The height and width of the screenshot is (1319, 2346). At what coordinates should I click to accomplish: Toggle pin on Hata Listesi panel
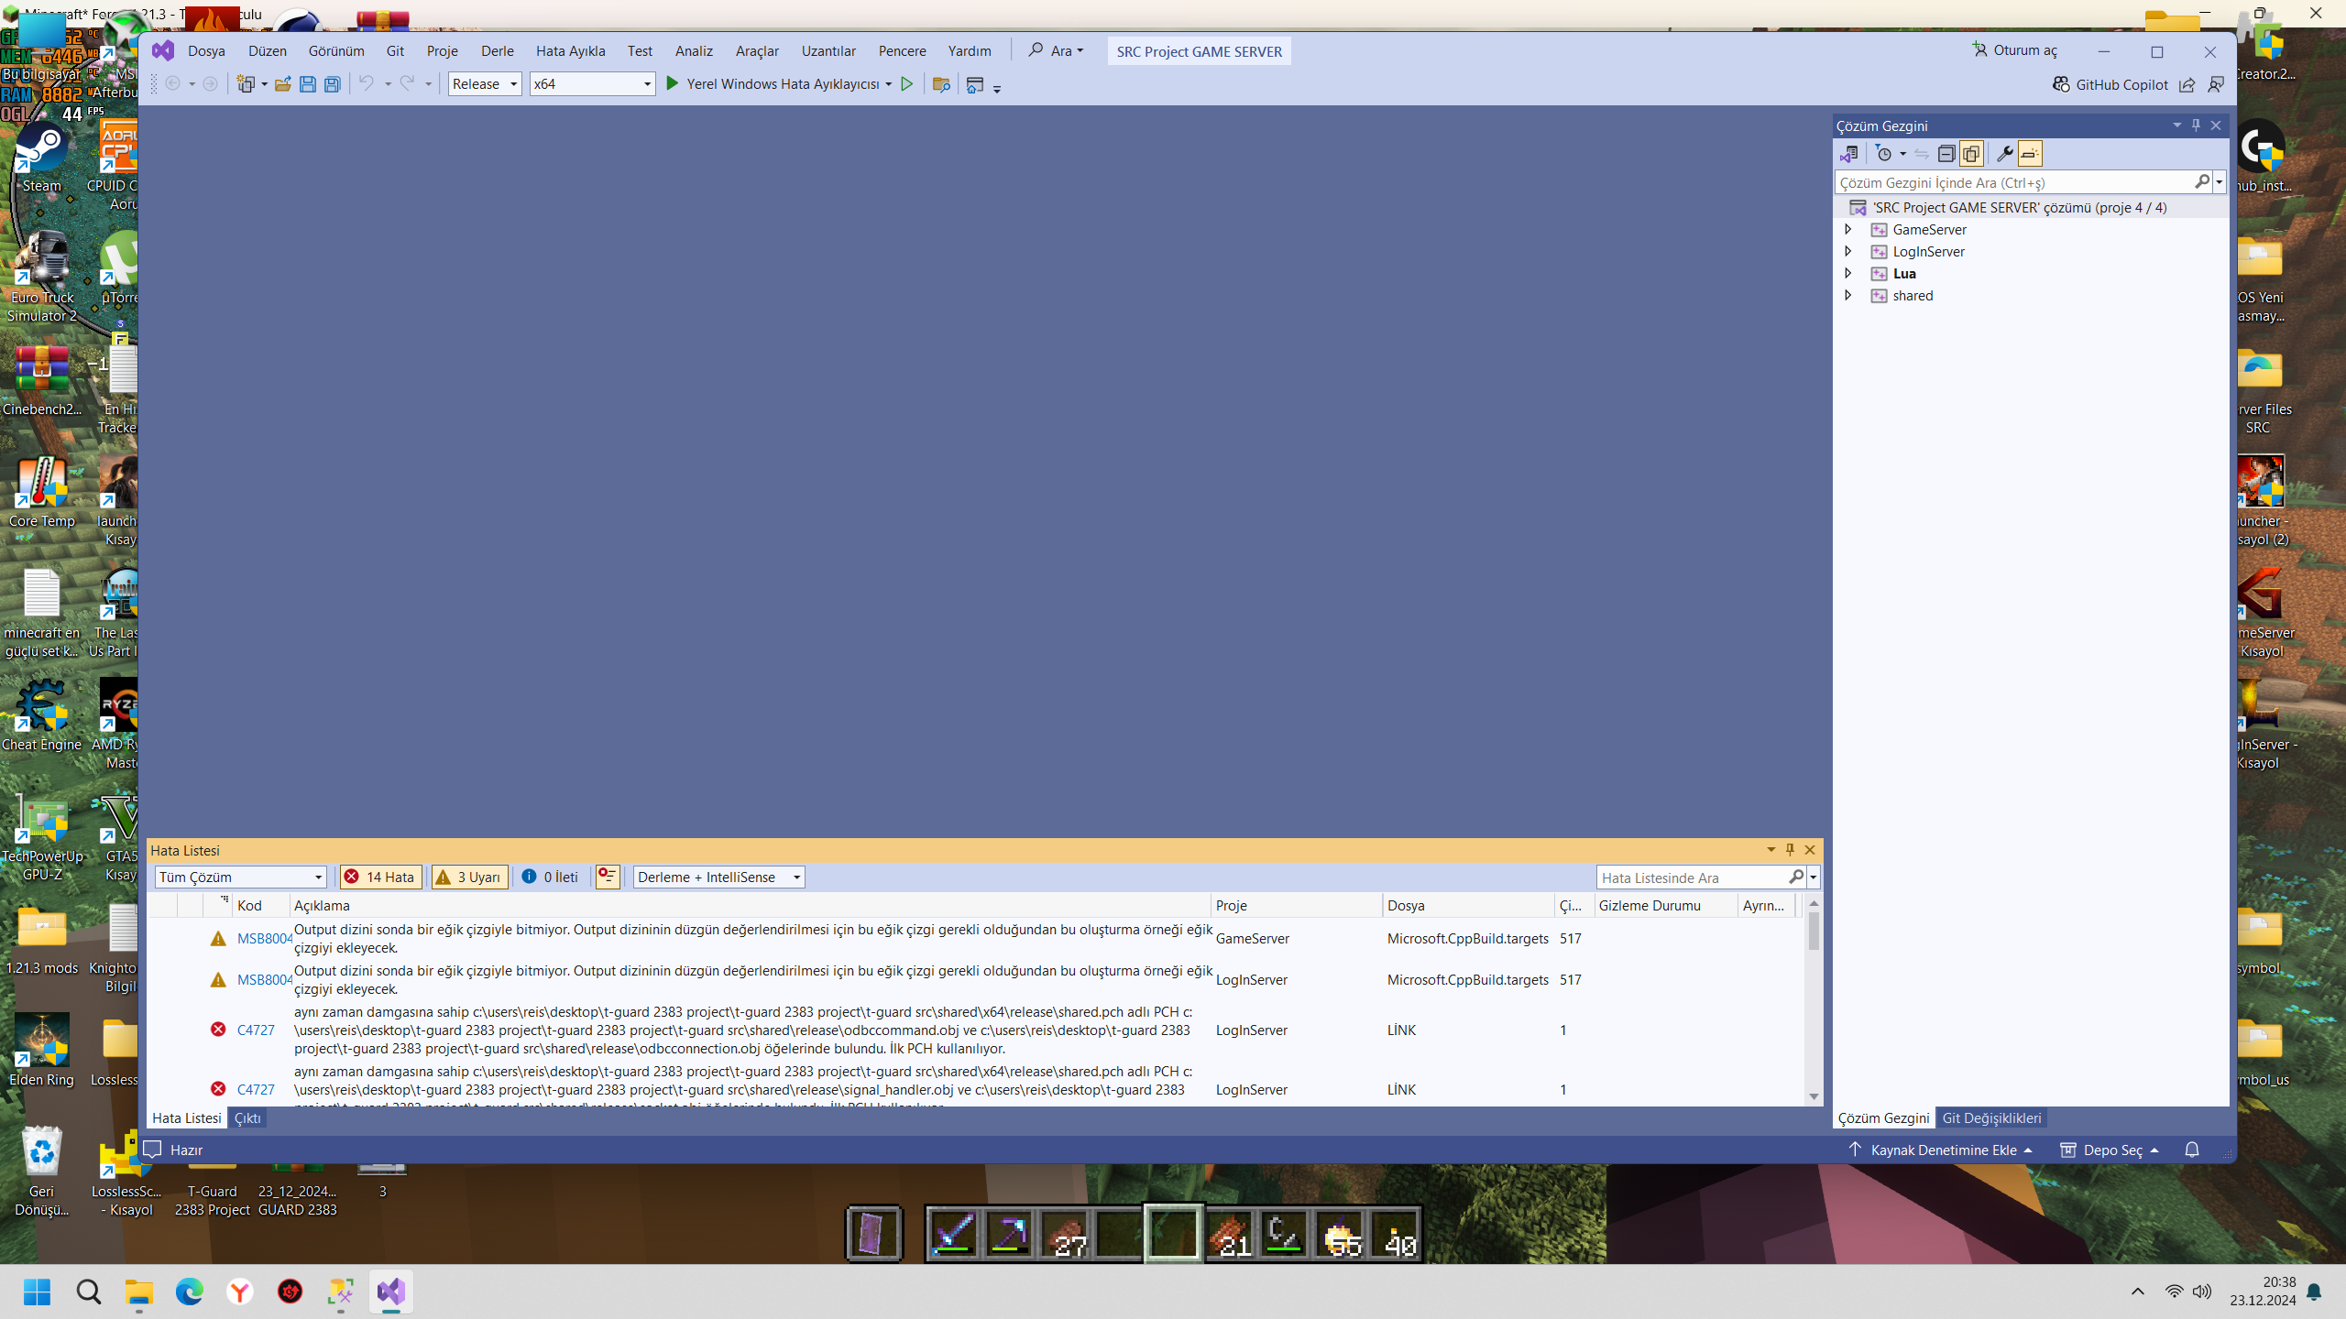(x=1790, y=850)
